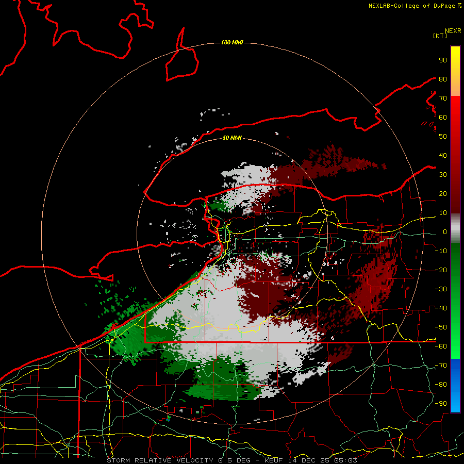Select the 0 knot tick label
Image resolution: width=464 pixels, height=464 pixels.
pyautogui.click(x=445, y=232)
